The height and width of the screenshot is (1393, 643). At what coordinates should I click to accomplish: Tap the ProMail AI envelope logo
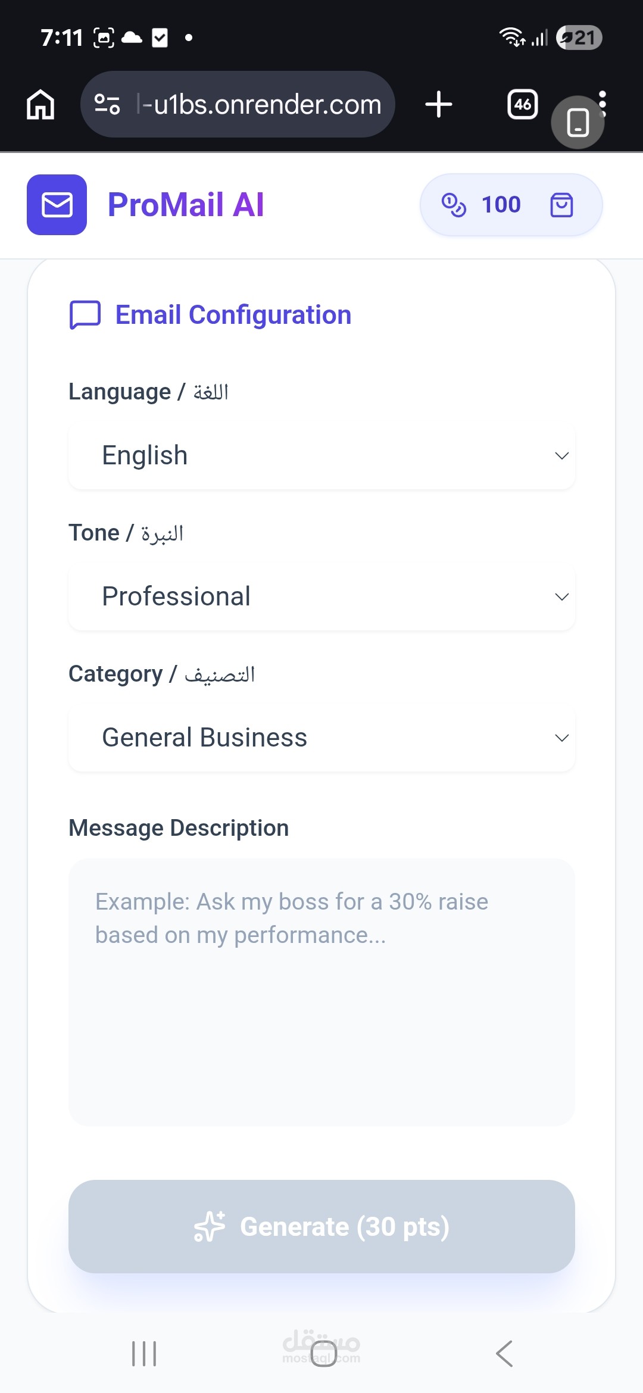pos(57,205)
